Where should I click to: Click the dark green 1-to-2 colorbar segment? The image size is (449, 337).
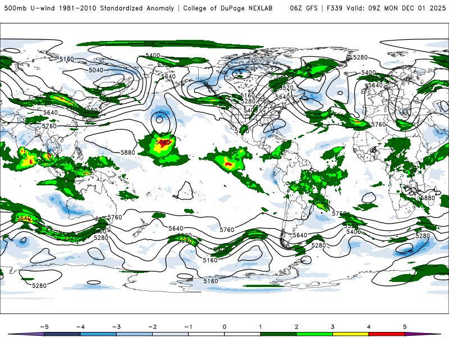[x=278, y=334]
